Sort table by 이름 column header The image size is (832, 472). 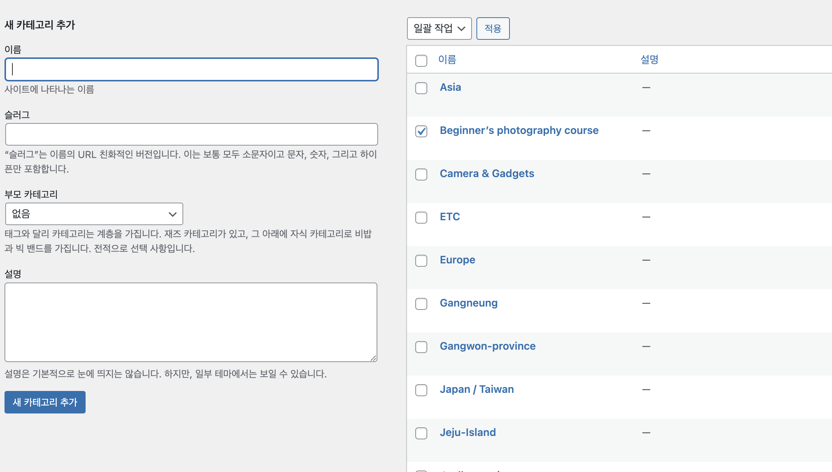coord(447,60)
